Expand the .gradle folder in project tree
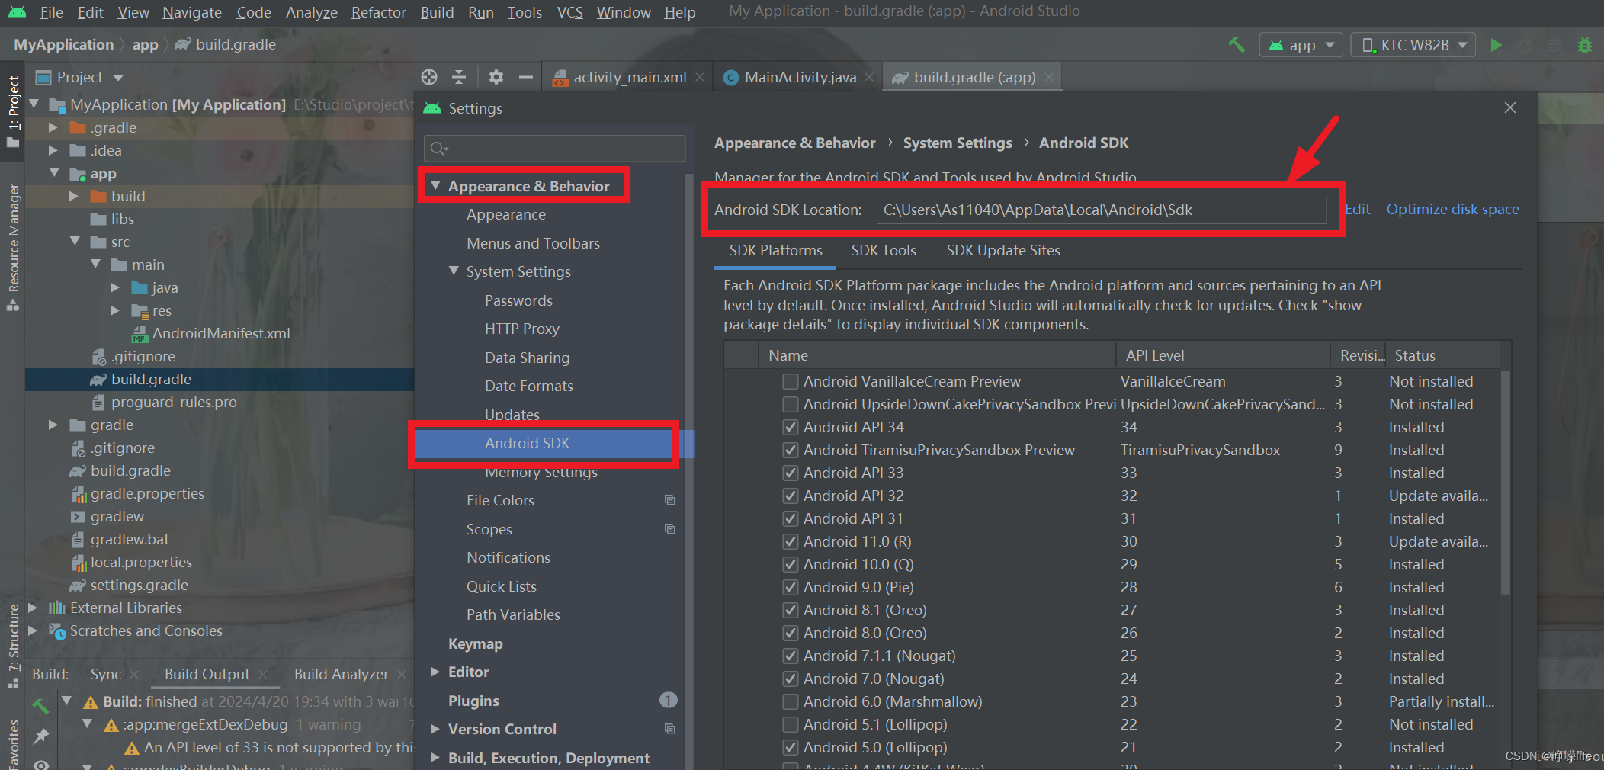The width and height of the screenshot is (1604, 770). (x=53, y=127)
